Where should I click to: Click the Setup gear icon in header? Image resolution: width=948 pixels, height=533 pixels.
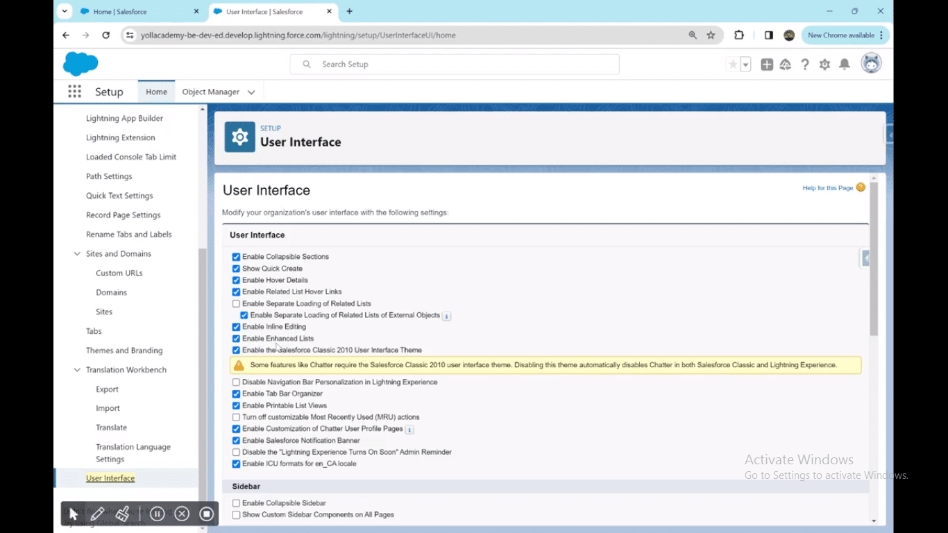click(824, 65)
